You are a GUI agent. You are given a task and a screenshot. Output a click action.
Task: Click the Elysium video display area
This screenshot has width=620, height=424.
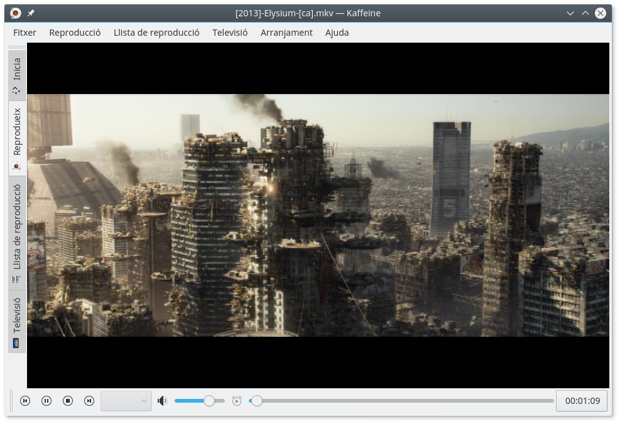pos(318,216)
